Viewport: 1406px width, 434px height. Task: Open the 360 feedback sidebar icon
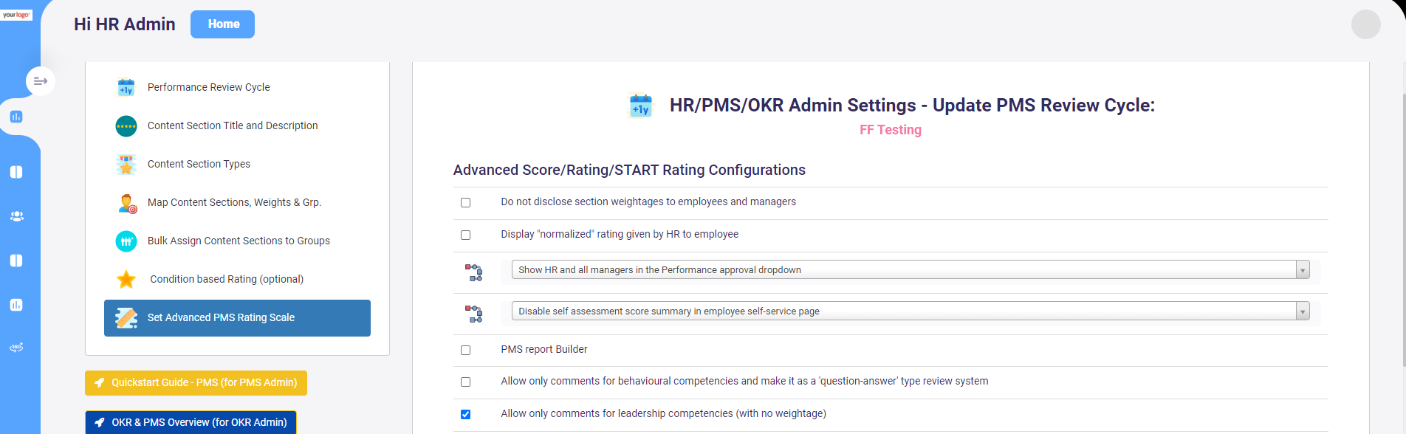[x=16, y=347]
